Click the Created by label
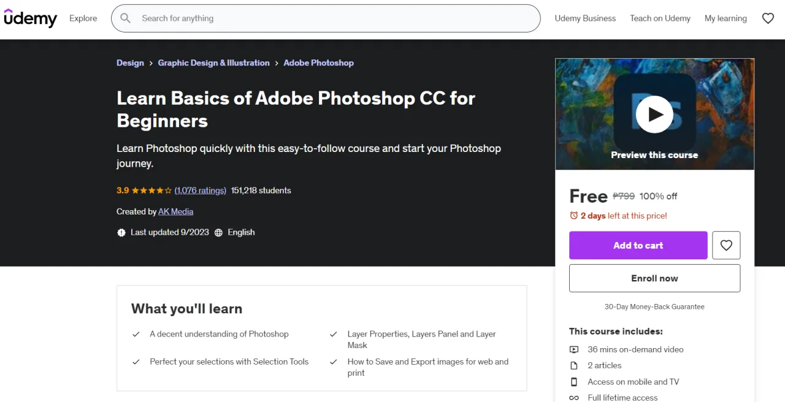Image resolution: width=785 pixels, height=402 pixels. coord(136,211)
